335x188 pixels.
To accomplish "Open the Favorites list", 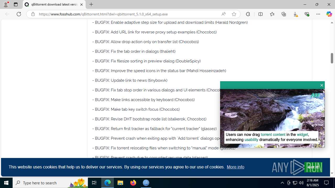I will [x=272, y=14].
